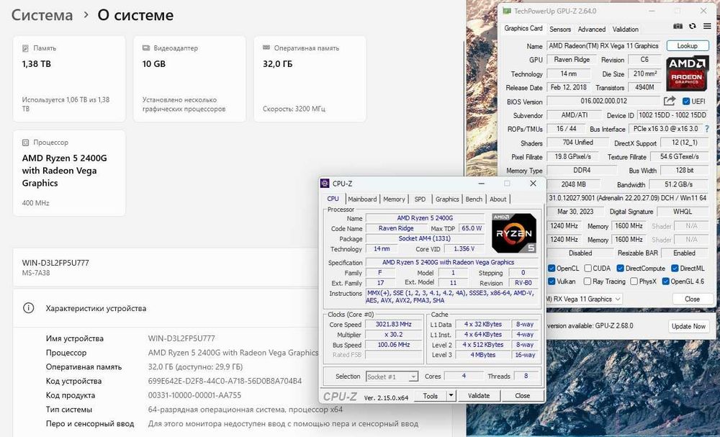Toggle DirectML checkbox
This screenshot has height=437, width=720.
(x=675, y=268)
